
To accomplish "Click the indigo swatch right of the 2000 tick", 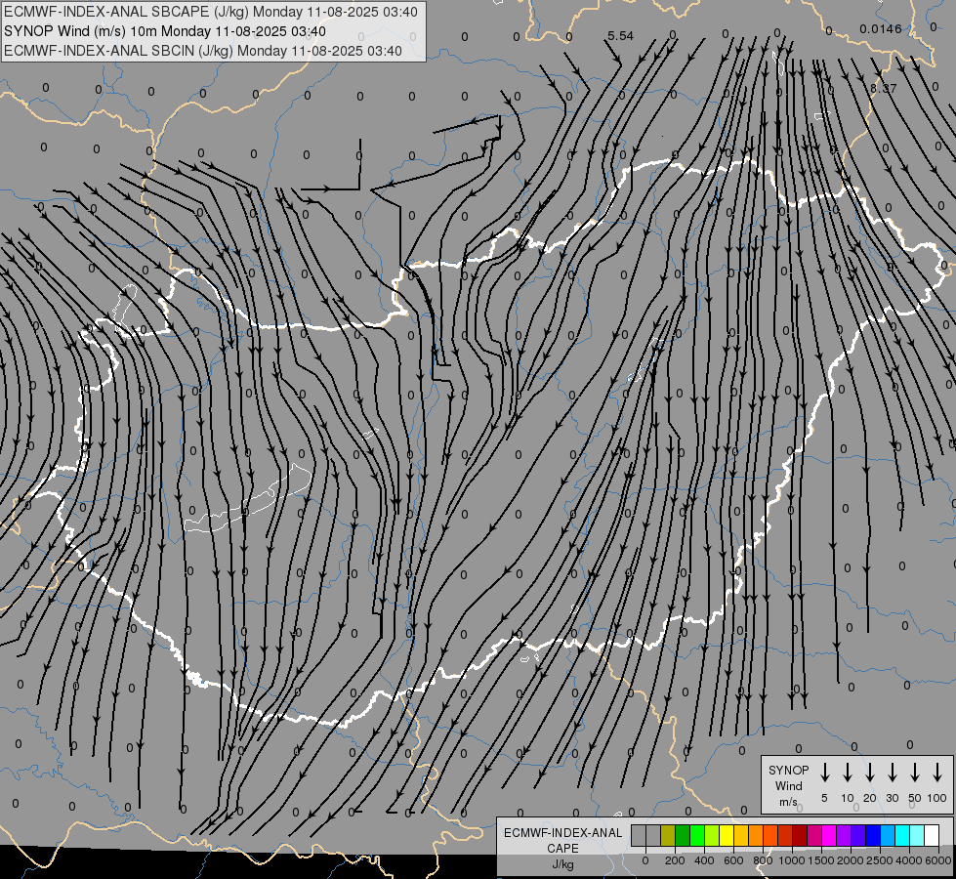I will pyautogui.click(x=858, y=835).
